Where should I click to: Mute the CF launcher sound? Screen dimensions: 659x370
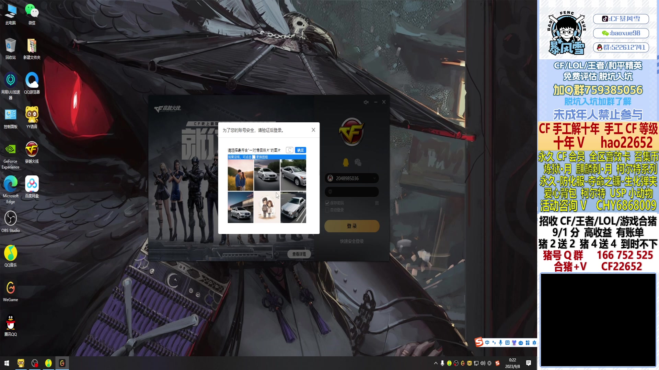366,102
